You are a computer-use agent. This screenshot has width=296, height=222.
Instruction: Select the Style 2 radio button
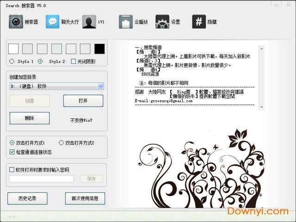(x=40, y=61)
